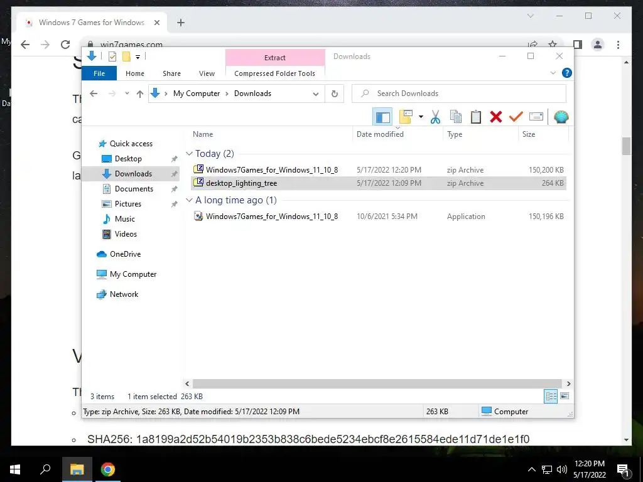Toggle the navigation pane toolbar button
643x482 pixels.
tap(382, 117)
